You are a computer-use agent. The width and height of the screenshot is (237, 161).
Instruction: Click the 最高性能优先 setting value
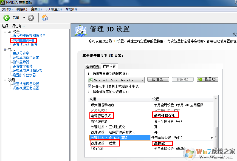point(165,116)
